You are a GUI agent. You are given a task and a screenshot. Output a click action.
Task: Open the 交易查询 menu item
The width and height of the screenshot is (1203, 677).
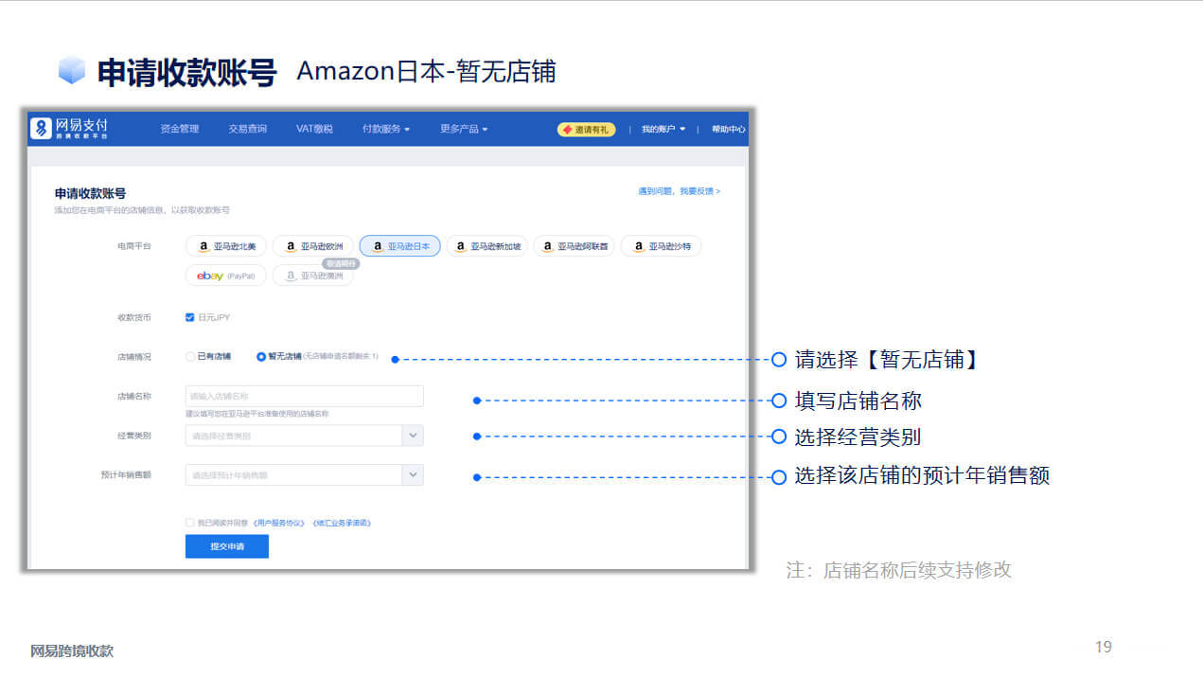[x=247, y=129]
